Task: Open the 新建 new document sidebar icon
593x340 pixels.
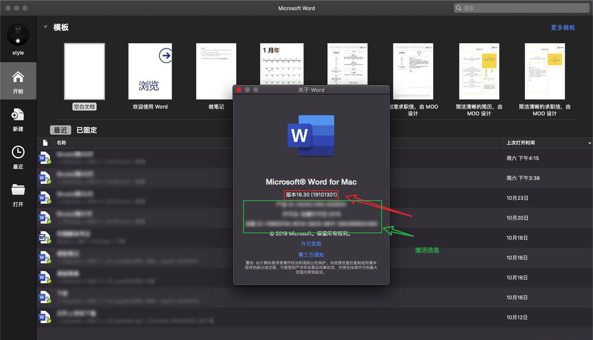Action: [18, 114]
